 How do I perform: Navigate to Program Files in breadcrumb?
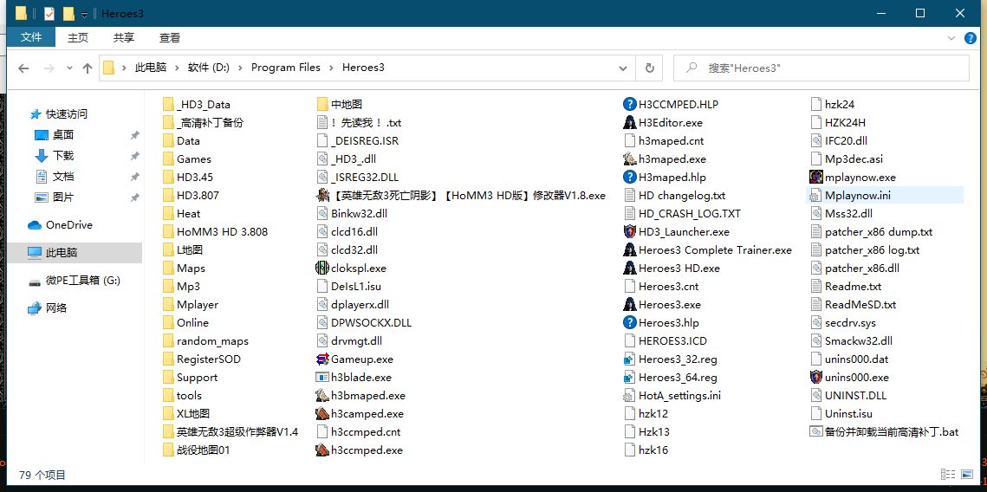click(x=285, y=68)
